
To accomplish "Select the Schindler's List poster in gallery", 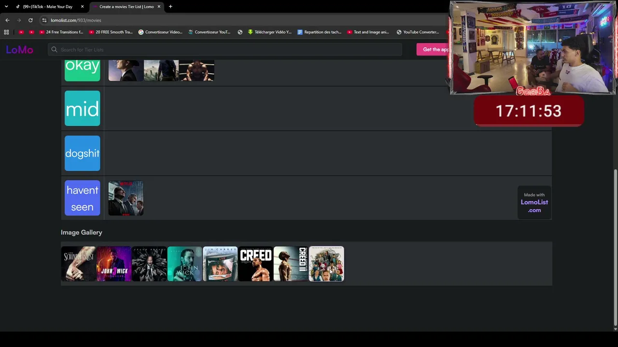I will [x=79, y=264].
